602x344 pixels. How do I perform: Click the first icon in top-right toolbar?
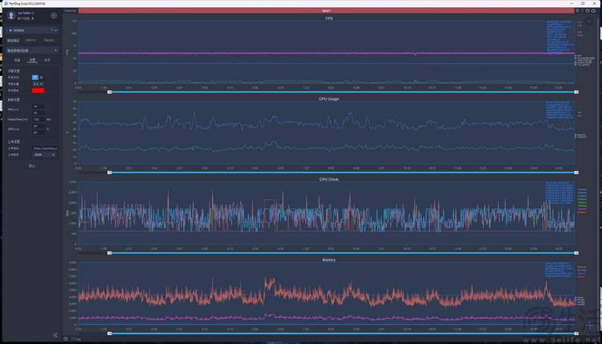coord(577,10)
